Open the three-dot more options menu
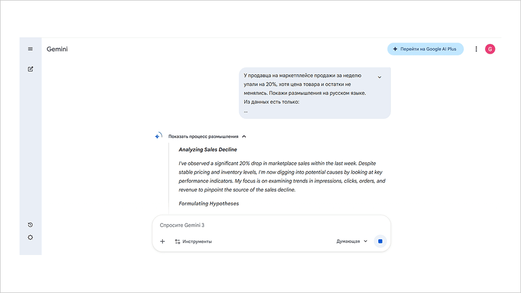The width and height of the screenshot is (521, 293). point(476,49)
